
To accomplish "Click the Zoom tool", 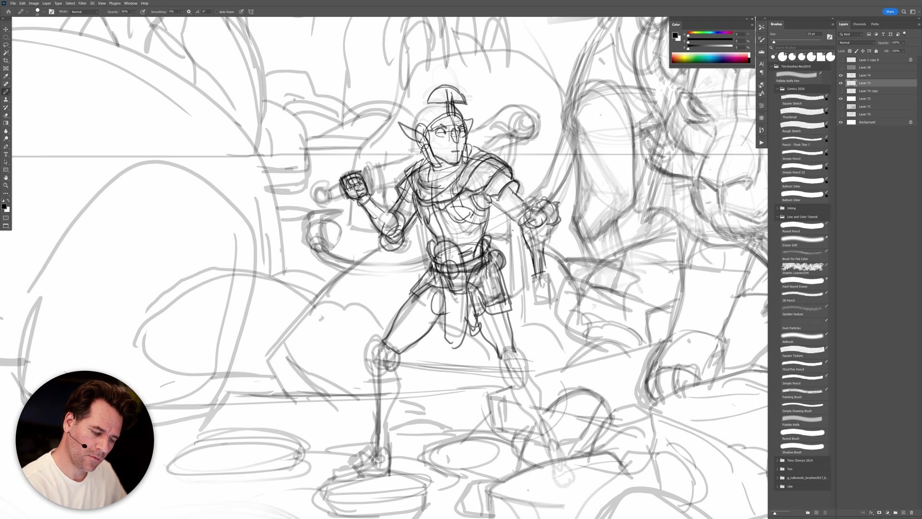I will pos(6,185).
